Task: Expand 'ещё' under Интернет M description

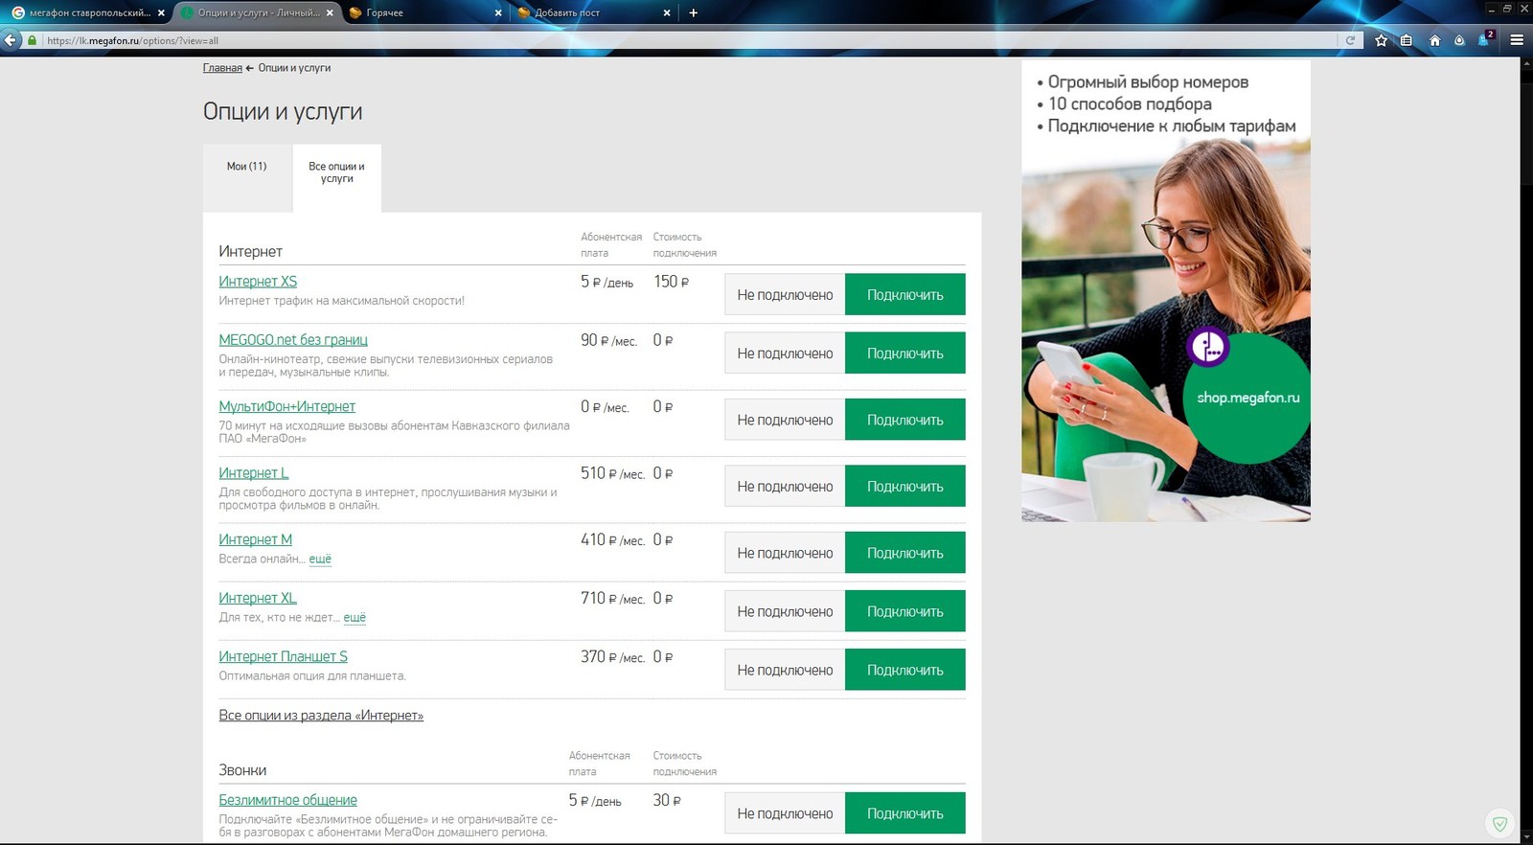Action: (x=320, y=560)
